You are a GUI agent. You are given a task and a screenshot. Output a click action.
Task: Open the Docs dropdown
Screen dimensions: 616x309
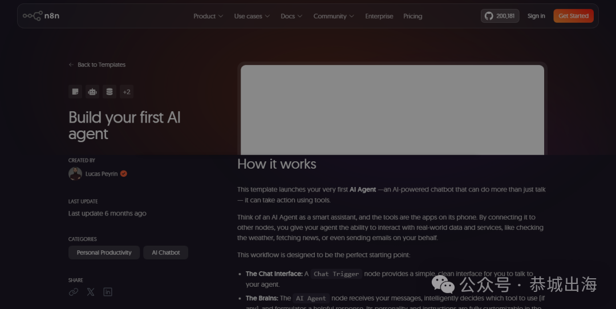coord(291,16)
